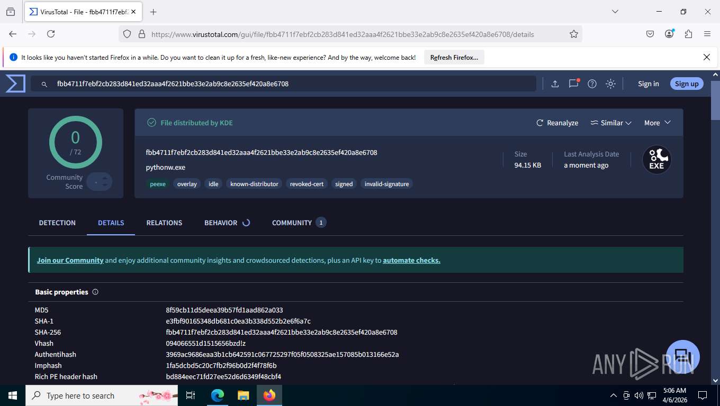Switch to the DETECTION tab
The height and width of the screenshot is (406, 720).
(57, 223)
